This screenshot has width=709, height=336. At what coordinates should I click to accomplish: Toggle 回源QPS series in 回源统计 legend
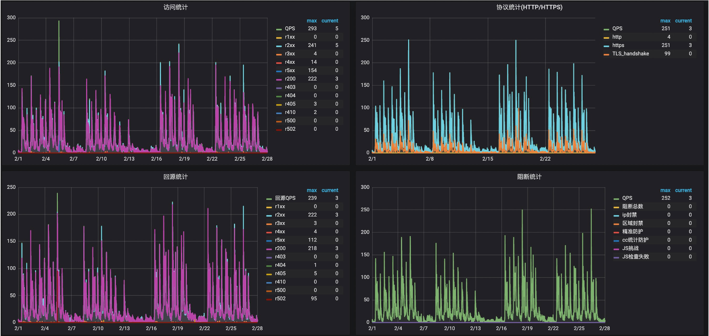285,198
